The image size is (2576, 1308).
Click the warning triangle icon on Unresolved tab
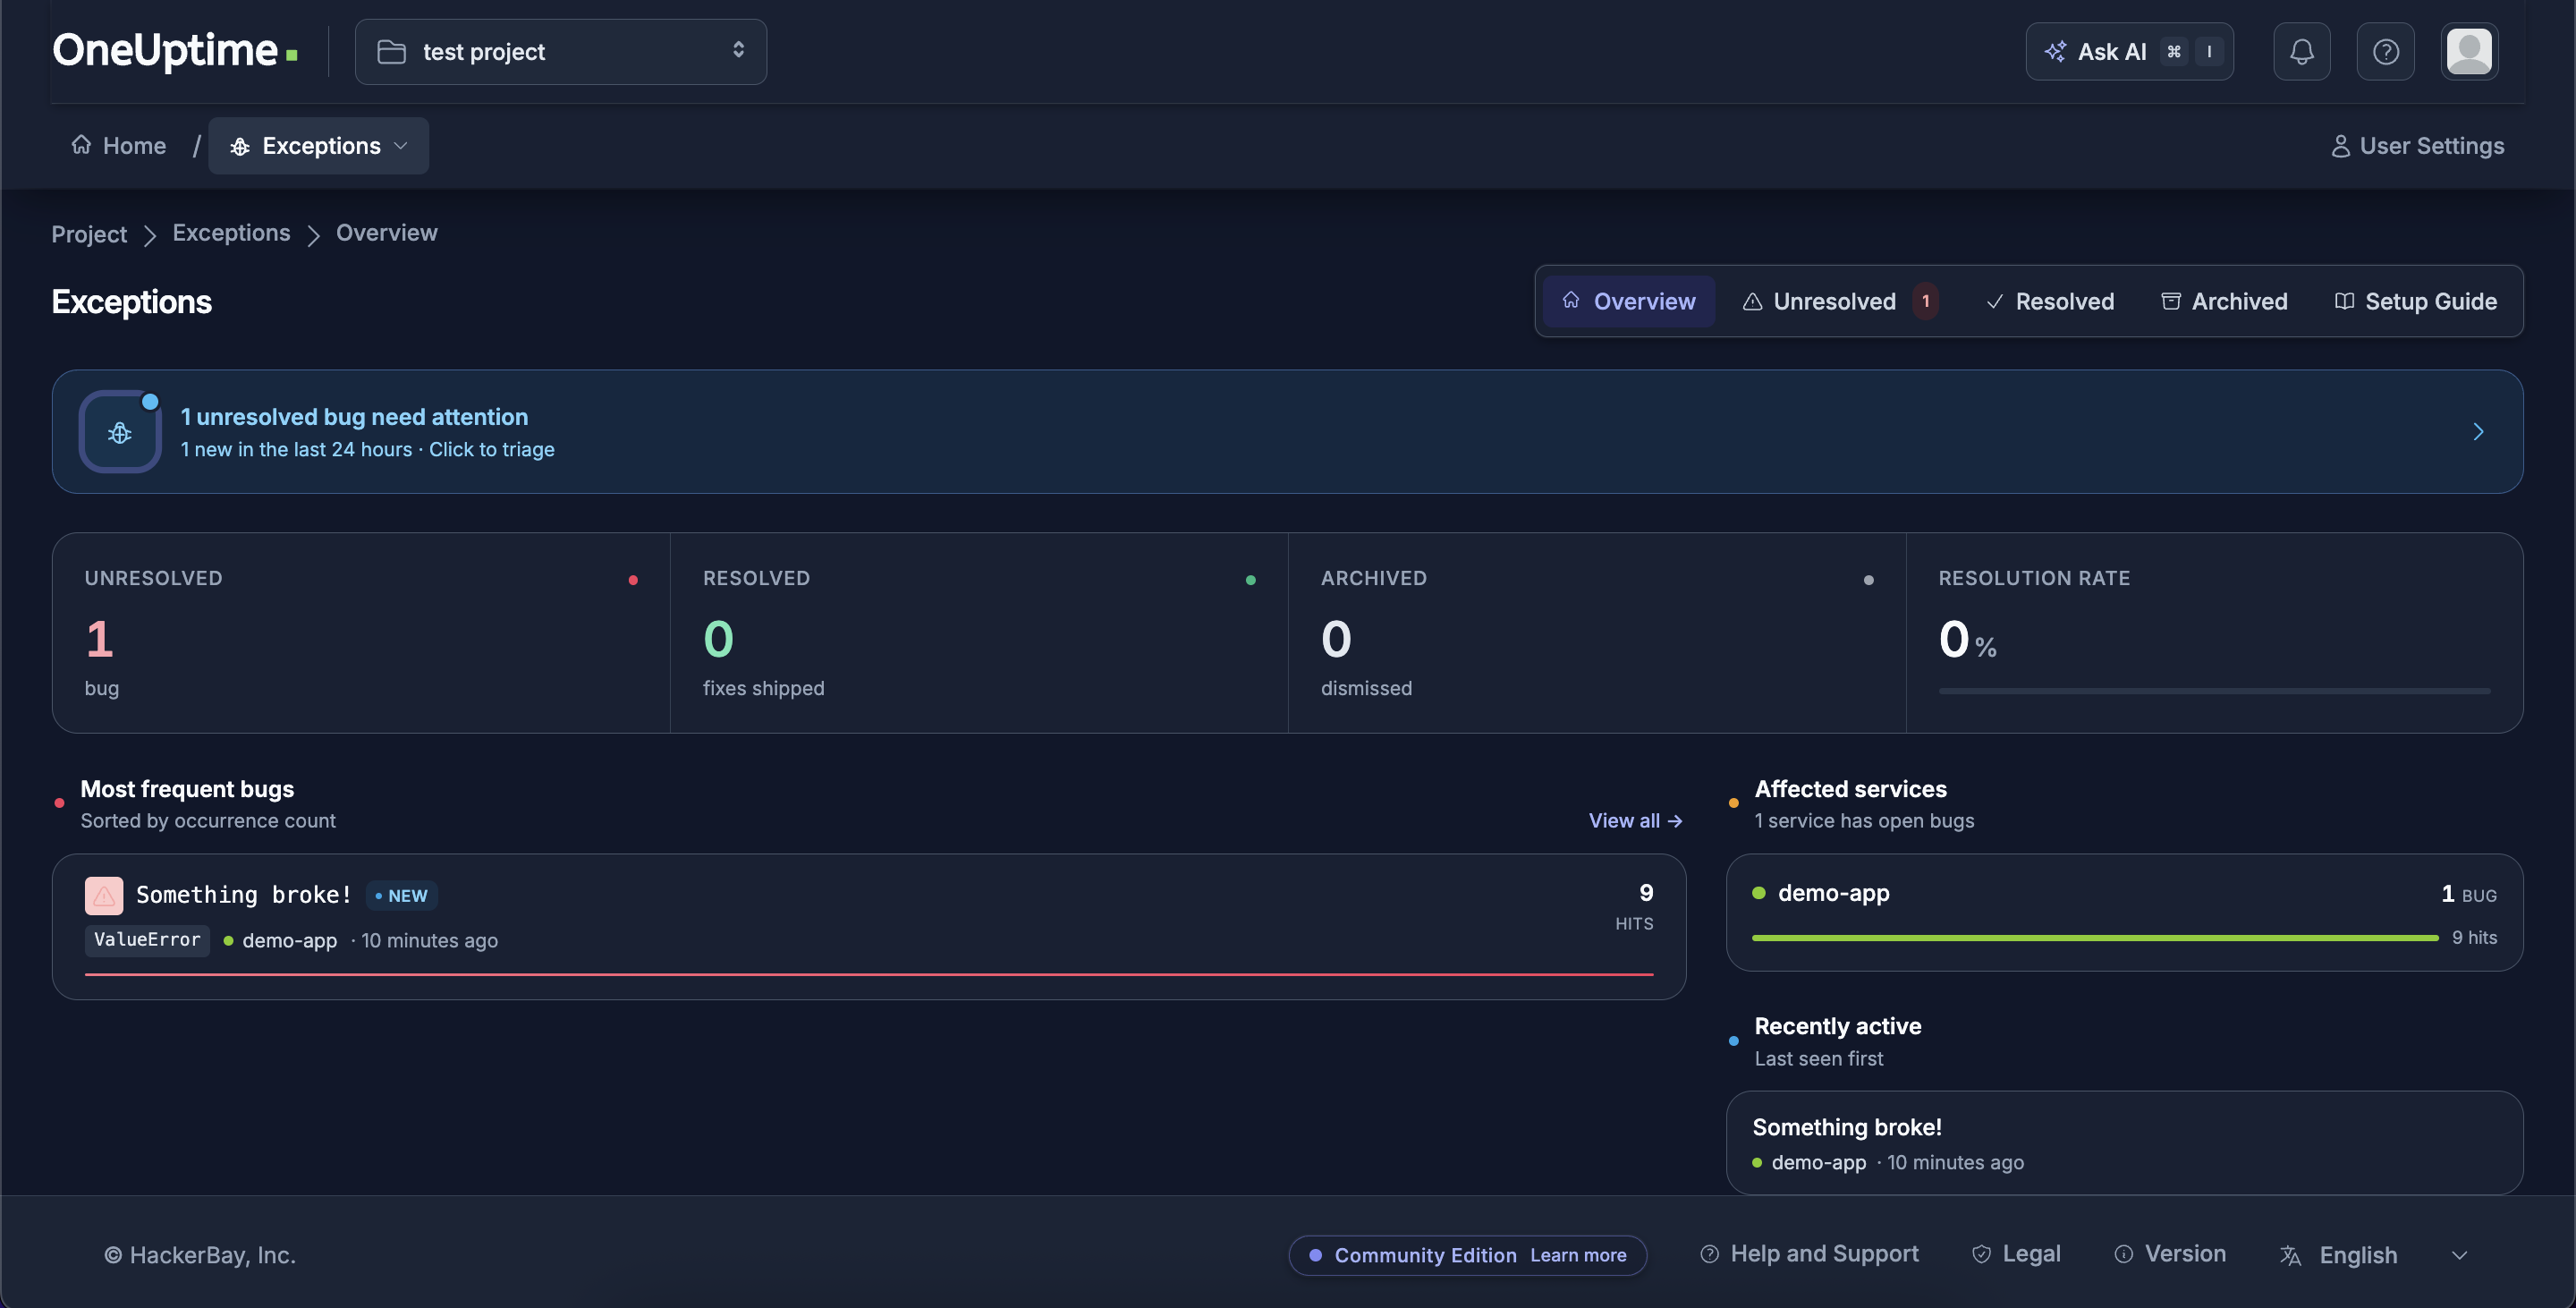tap(1752, 301)
